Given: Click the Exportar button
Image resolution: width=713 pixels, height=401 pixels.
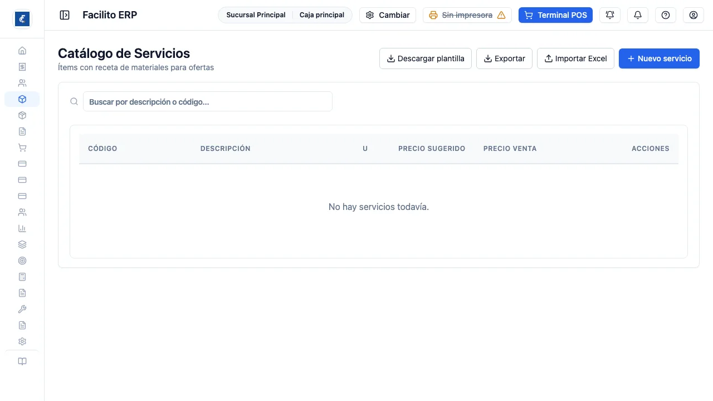Looking at the screenshot, I should click(504, 58).
